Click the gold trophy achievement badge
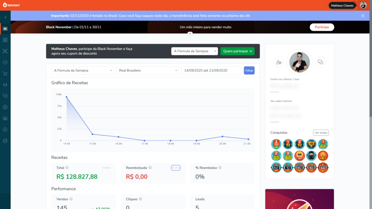Screen dimensions: 372x209 click(x=311, y=144)
